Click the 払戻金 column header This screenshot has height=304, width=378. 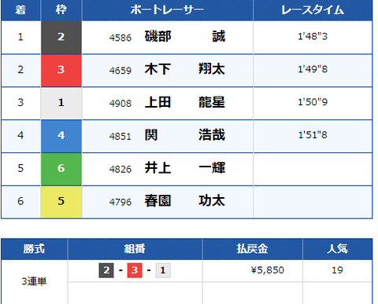[253, 249]
